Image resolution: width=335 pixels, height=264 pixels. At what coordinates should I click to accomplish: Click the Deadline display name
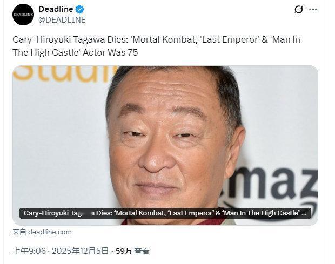coord(56,9)
